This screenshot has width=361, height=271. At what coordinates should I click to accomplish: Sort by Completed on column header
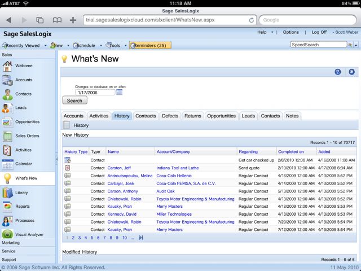291,152
